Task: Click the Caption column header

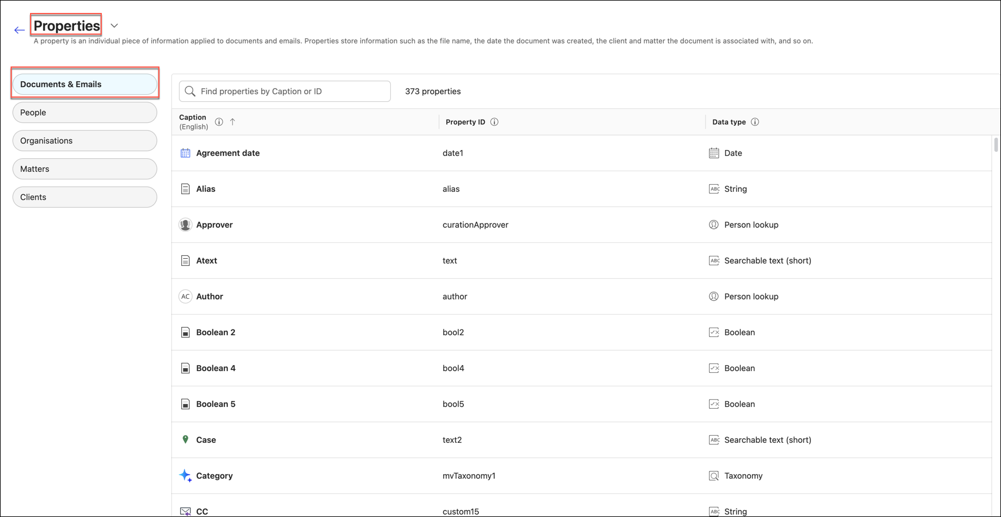Action: 194,122
